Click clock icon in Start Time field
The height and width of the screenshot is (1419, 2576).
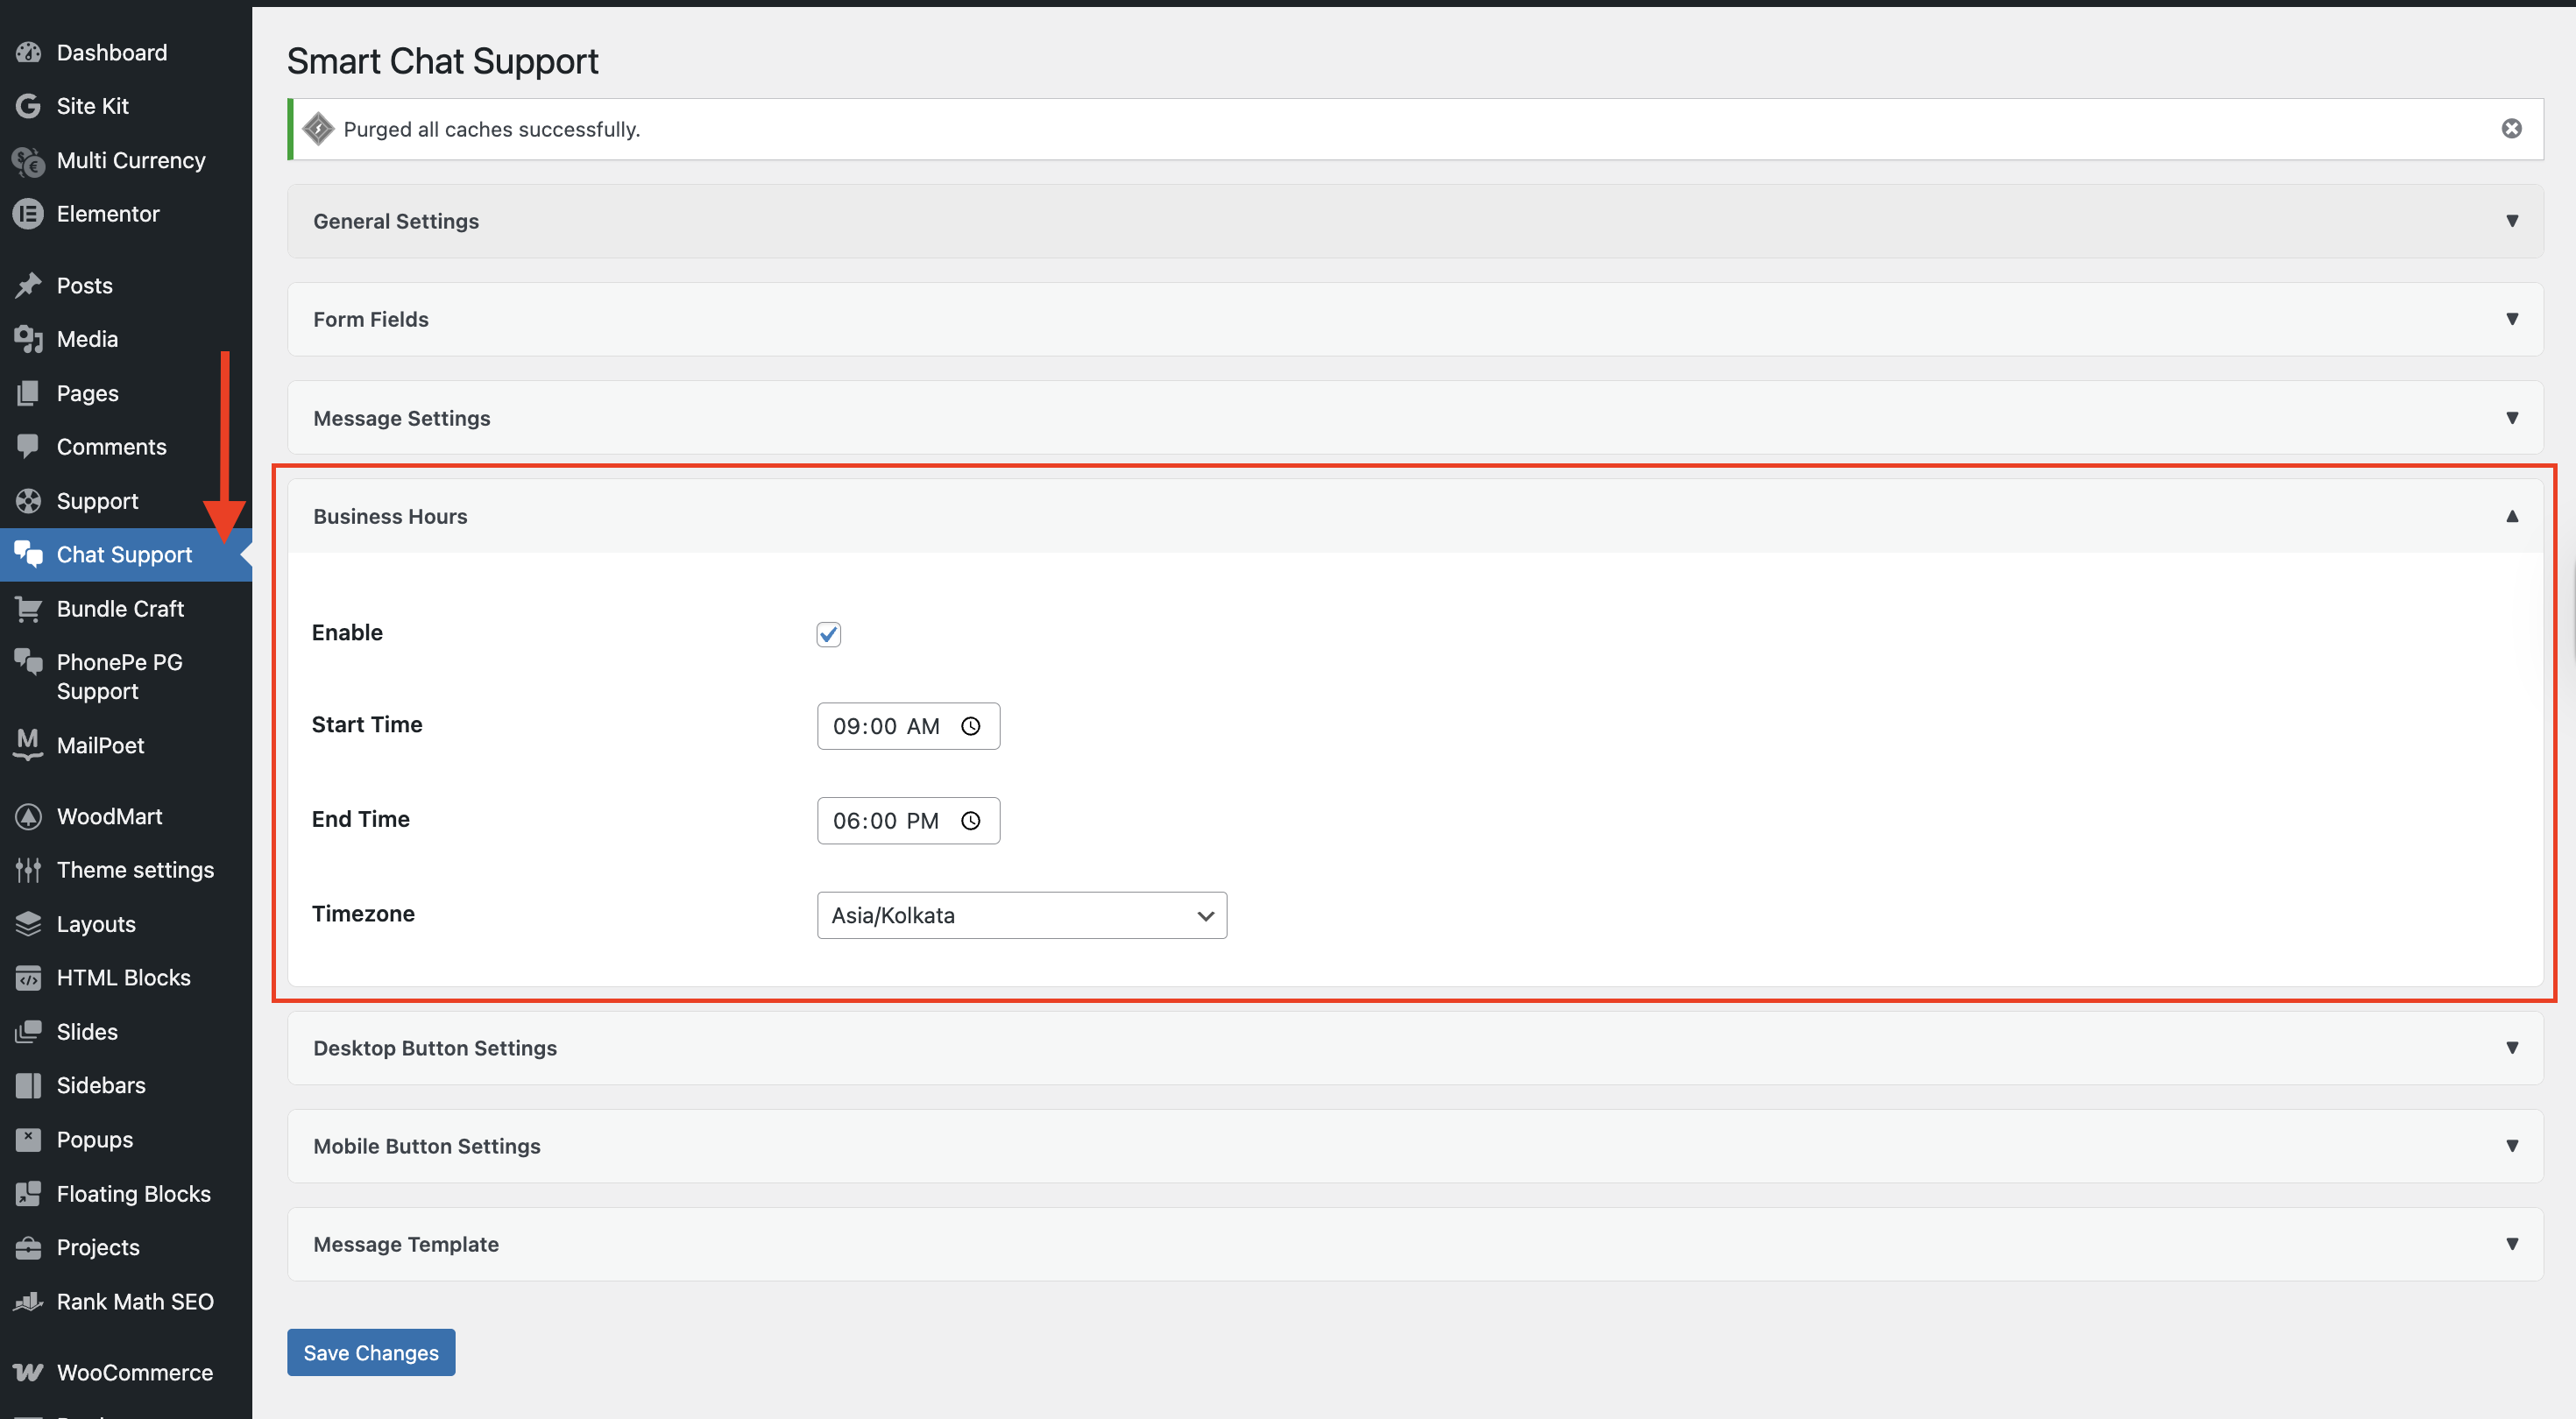[x=970, y=726]
